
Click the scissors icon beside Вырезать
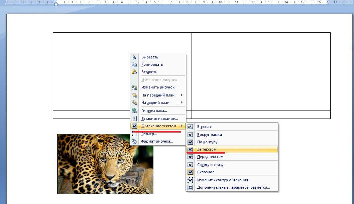[134, 57]
